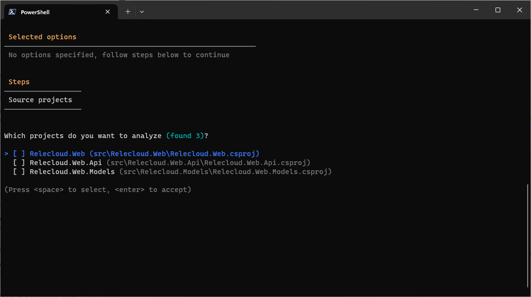Click the Relecloud.Web.Api project entry
531x297 pixels.
66,162
